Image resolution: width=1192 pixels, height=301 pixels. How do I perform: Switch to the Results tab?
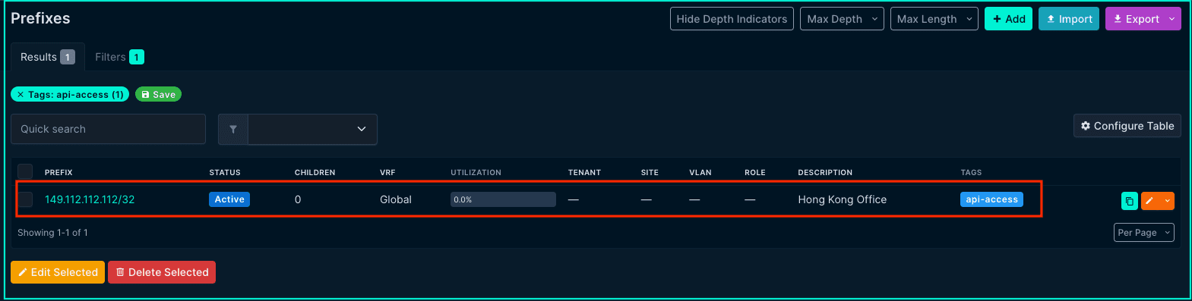click(47, 57)
